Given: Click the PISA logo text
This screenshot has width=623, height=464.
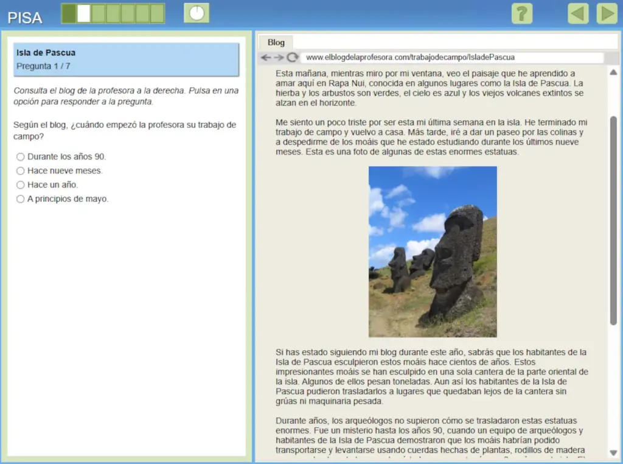Looking at the screenshot, I should point(24,18).
